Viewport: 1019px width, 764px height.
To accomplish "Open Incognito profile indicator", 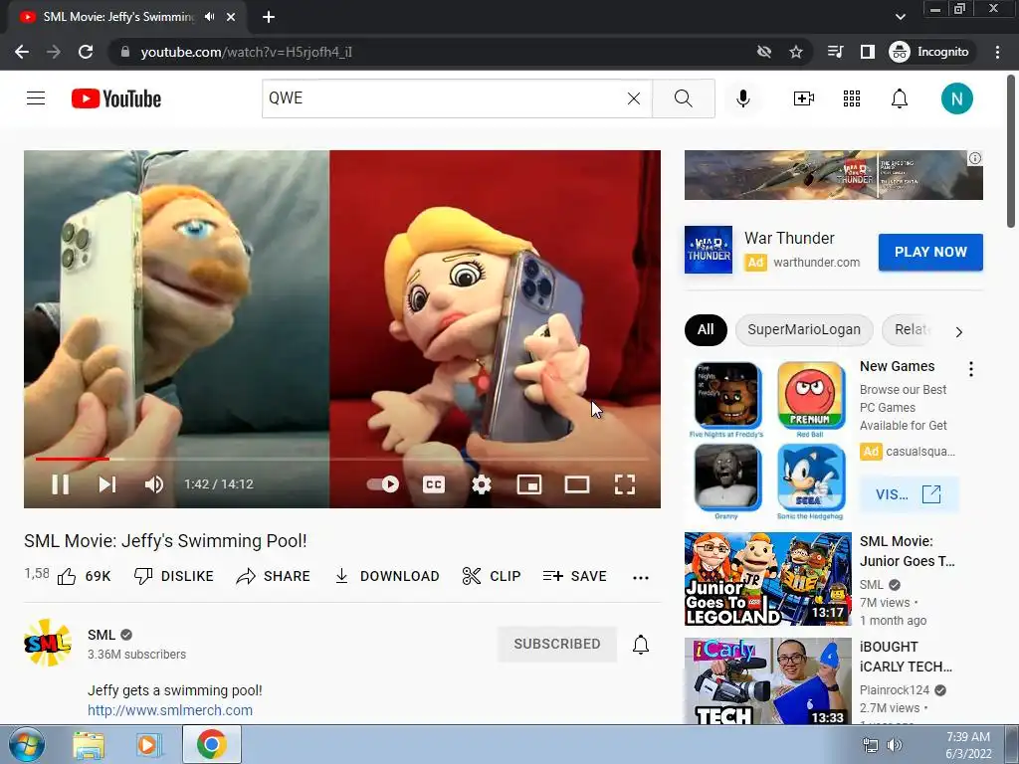I will point(929,52).
